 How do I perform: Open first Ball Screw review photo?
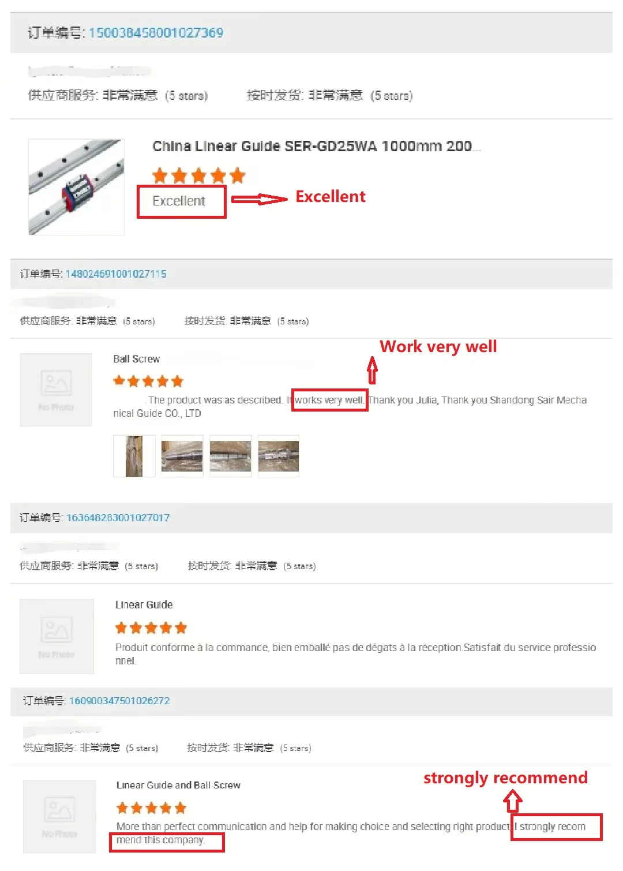coord(134,456)
